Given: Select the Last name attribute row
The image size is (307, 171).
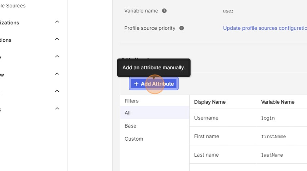Looking at the screenshot, I should tap(248, 155).
